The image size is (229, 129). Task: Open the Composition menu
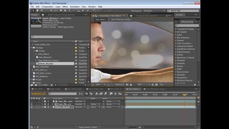48,7
